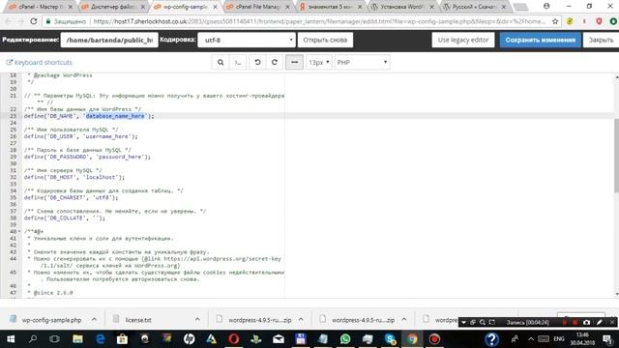Expand options for license.txt download
Image resolution: width=619 pixels, height=348 pixels.
tap(197, 320)
